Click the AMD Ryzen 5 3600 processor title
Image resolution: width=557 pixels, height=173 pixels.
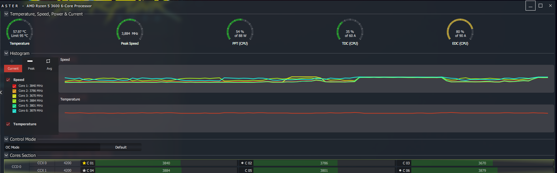(59, 6)
